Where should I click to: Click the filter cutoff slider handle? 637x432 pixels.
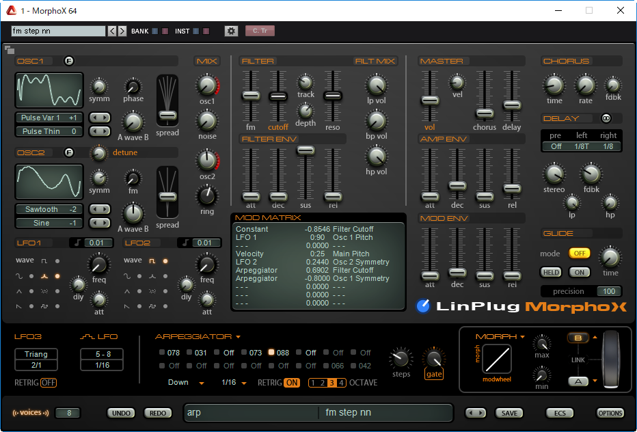tap(278, 96)
